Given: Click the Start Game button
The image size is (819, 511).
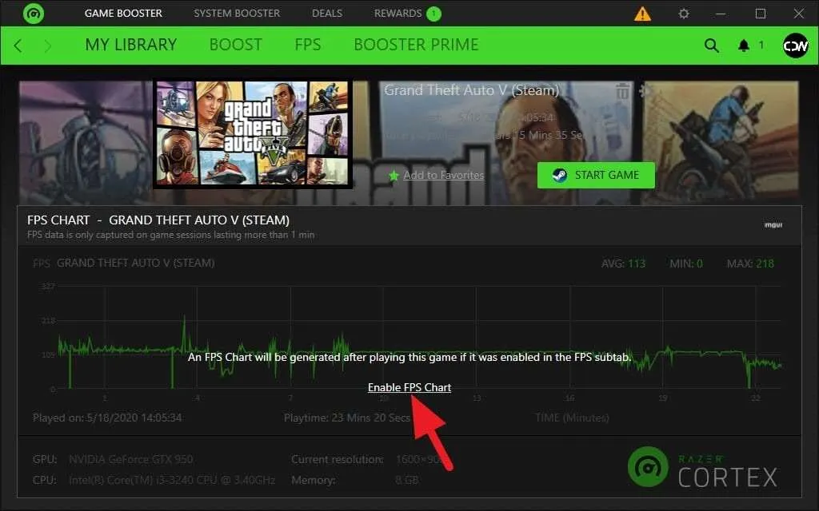Looking at the screenshot, I should 596,175.
